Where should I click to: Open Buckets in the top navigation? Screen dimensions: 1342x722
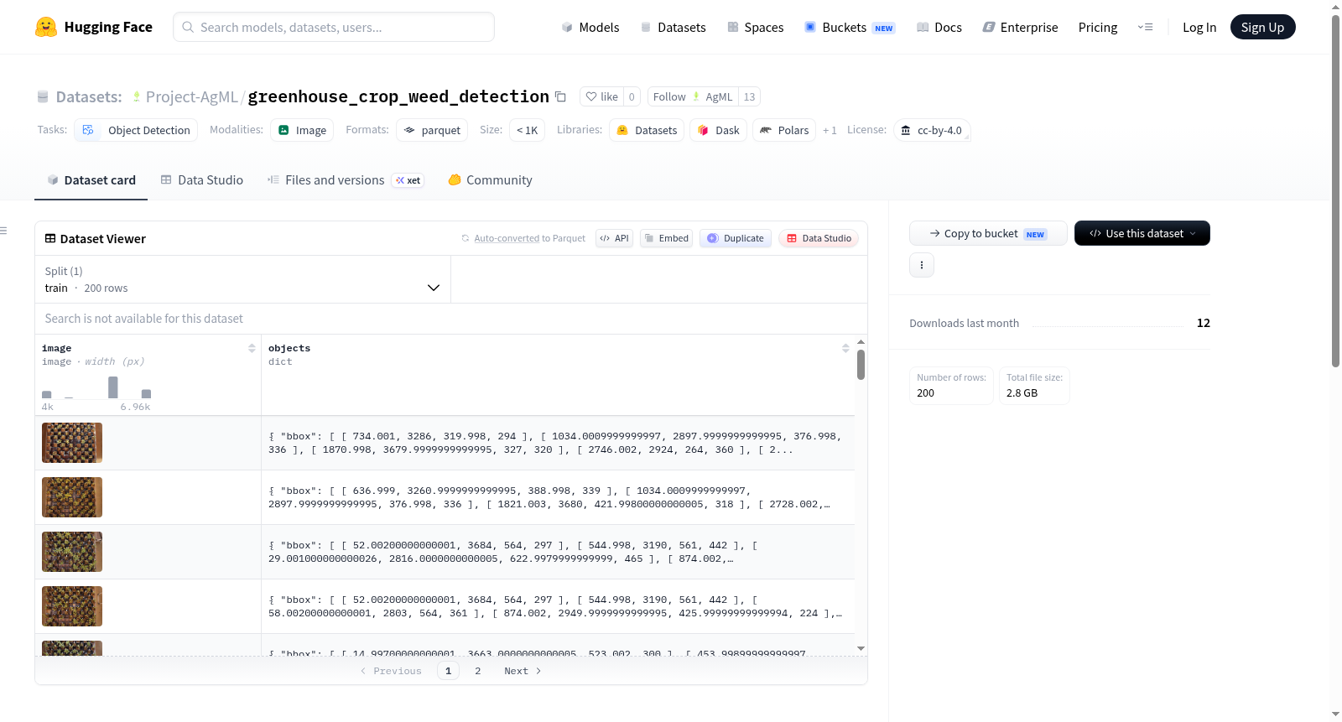tap(850, 27)
